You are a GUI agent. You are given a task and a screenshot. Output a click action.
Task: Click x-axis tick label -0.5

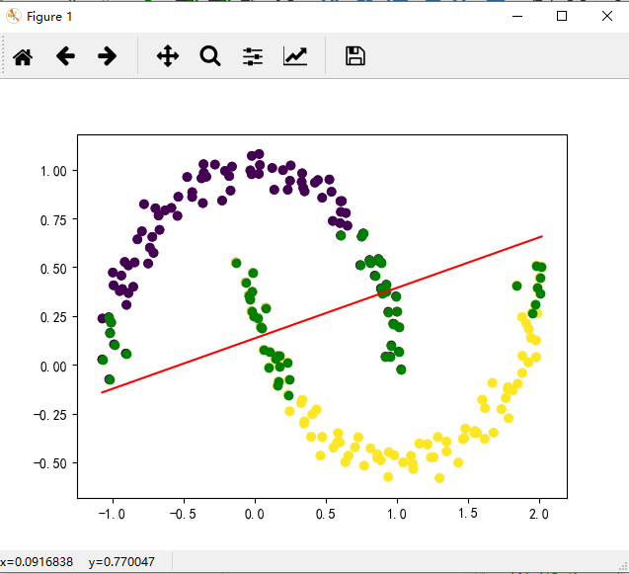coord(183,514)
